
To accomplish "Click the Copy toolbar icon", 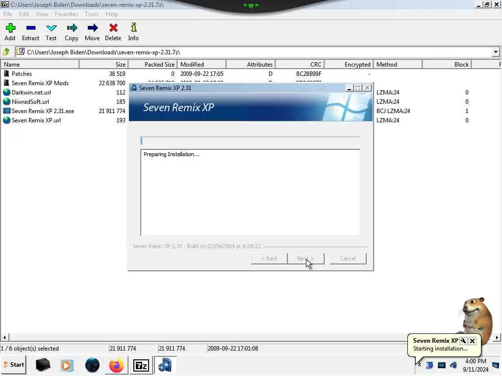I will coord(72,28).
